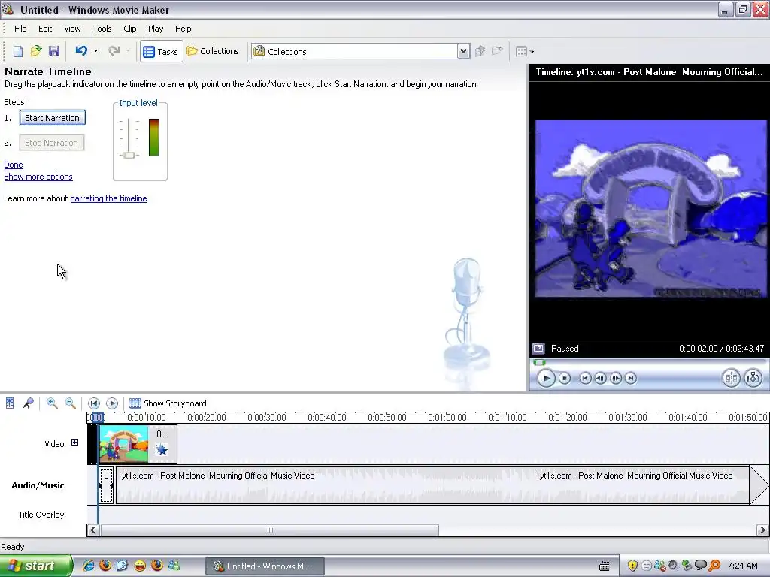Viewport: 770px width, 577px height.
Task: Open the File menu
Action: pos(20,29)
